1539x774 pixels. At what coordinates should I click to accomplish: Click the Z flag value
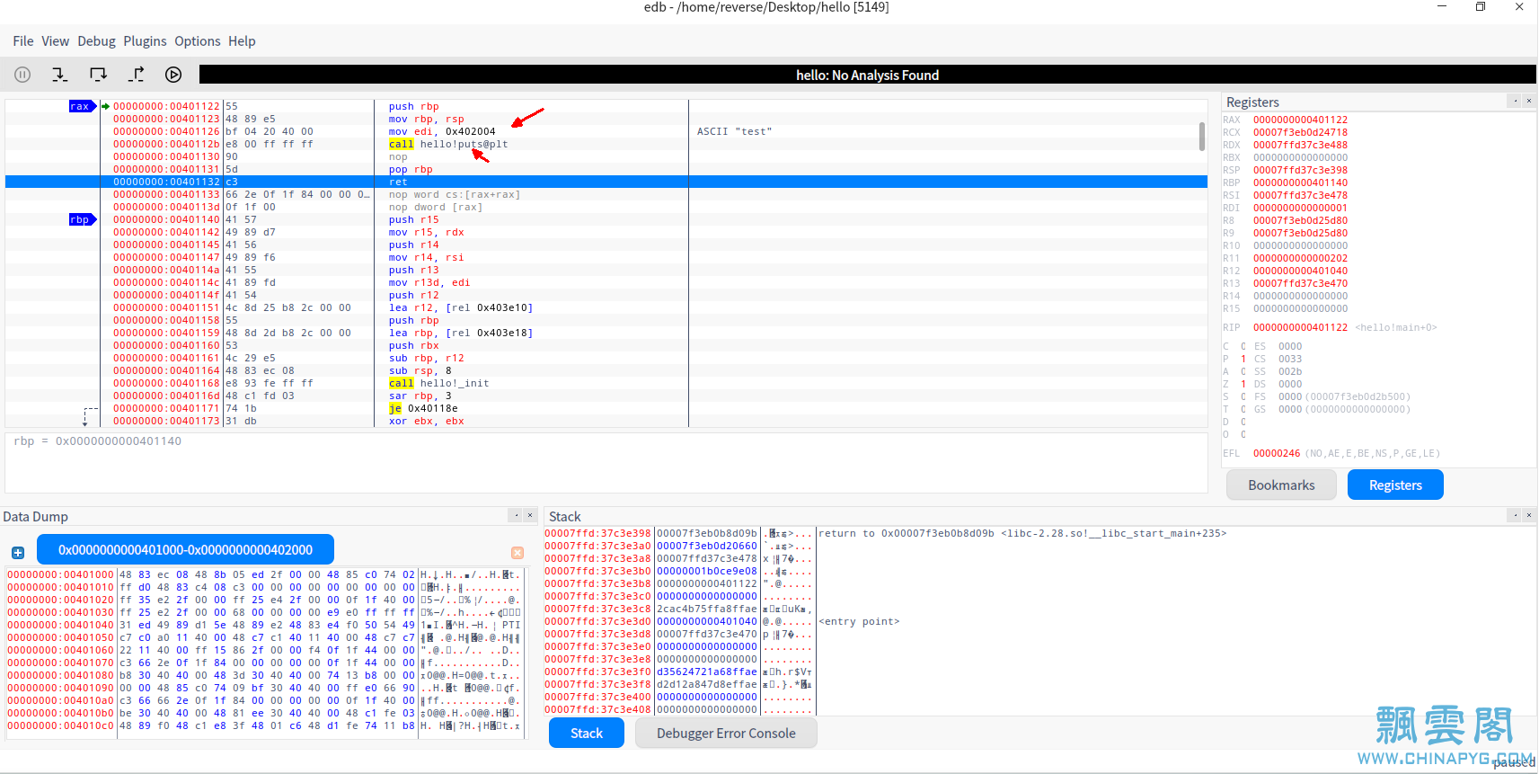tap(1243, 384)
